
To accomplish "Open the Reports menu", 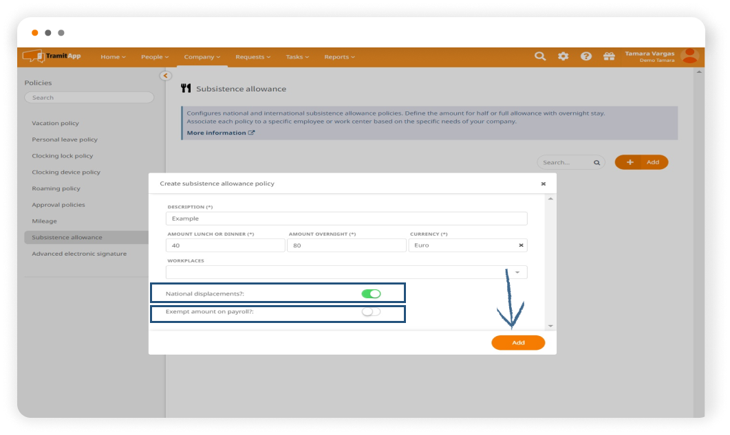I will [339, 57].
